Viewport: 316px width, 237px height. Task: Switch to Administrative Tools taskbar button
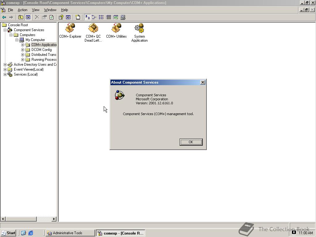click(70, 233)
